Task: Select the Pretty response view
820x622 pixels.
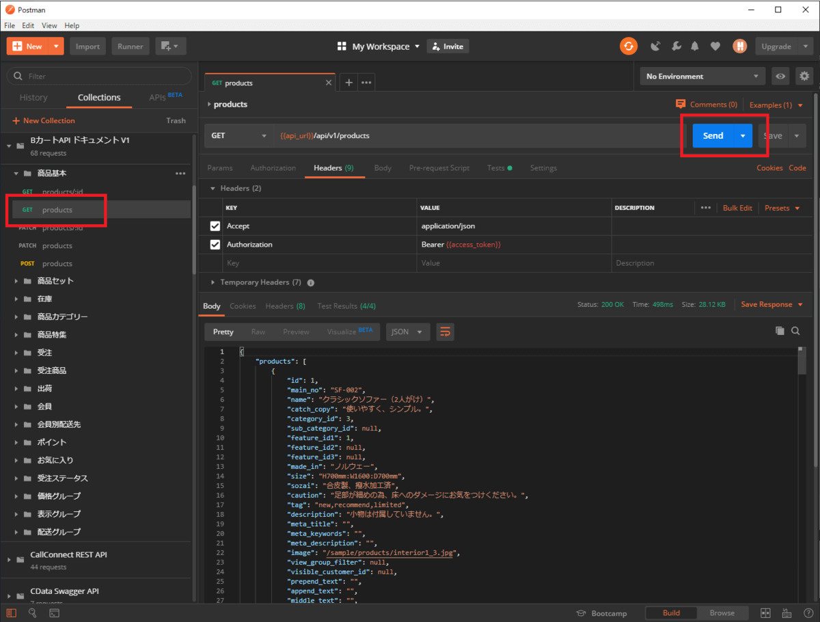Action: [223, 332]
